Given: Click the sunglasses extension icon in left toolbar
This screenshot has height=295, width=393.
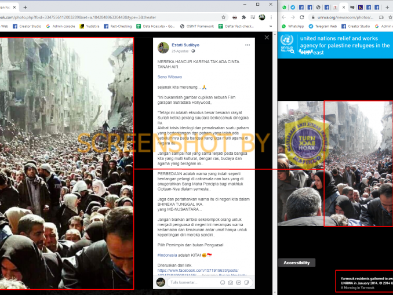Looking at the screenshot, I should click(x=235, y=17).
